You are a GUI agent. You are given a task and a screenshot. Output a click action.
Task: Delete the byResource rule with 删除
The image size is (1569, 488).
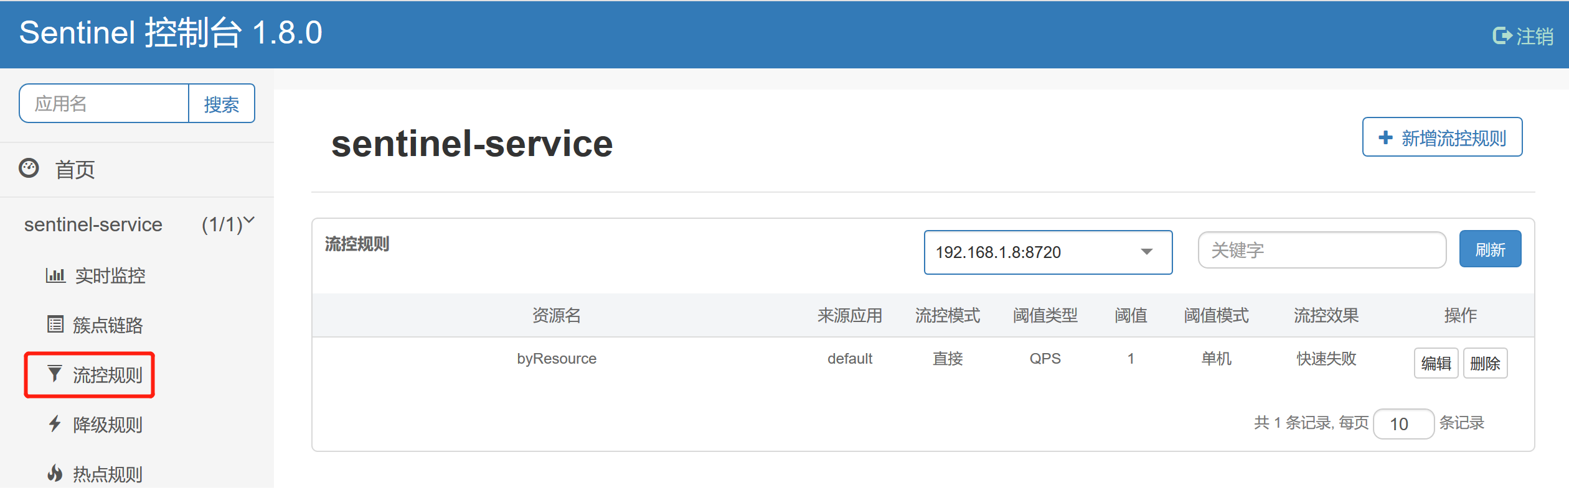tap(1484, 363)
